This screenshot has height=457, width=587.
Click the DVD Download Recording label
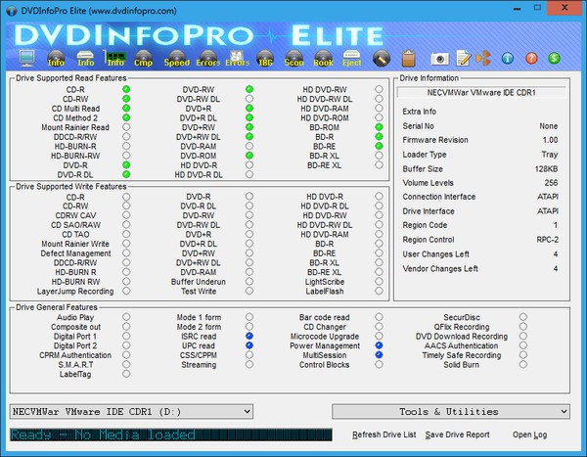[x=461, y=337]
